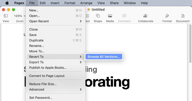Open the Format inspector paintbrush icon
The width and height of the screenshot is (192, 101).
click(167, 16)
